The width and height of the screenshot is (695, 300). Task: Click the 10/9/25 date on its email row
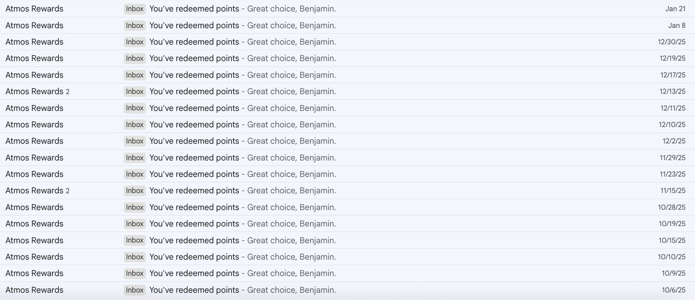[x=673, y=274]
